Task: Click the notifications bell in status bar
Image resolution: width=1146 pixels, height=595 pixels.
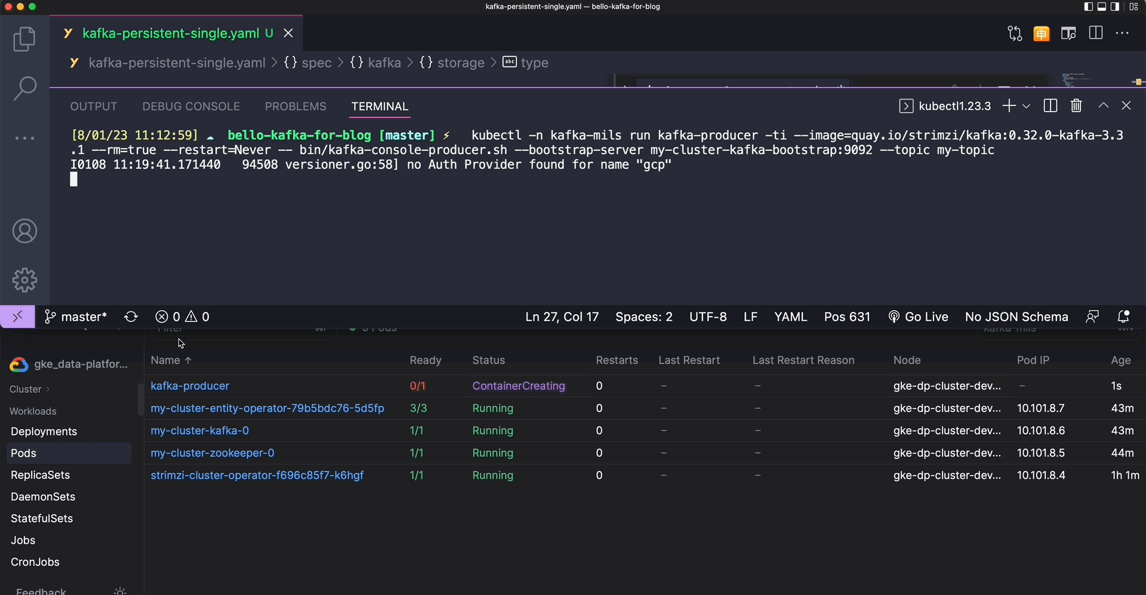Action: click(x=1123, y=317)
